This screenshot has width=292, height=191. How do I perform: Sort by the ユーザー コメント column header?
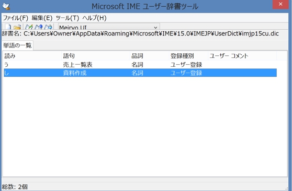[x=242, y=56]
